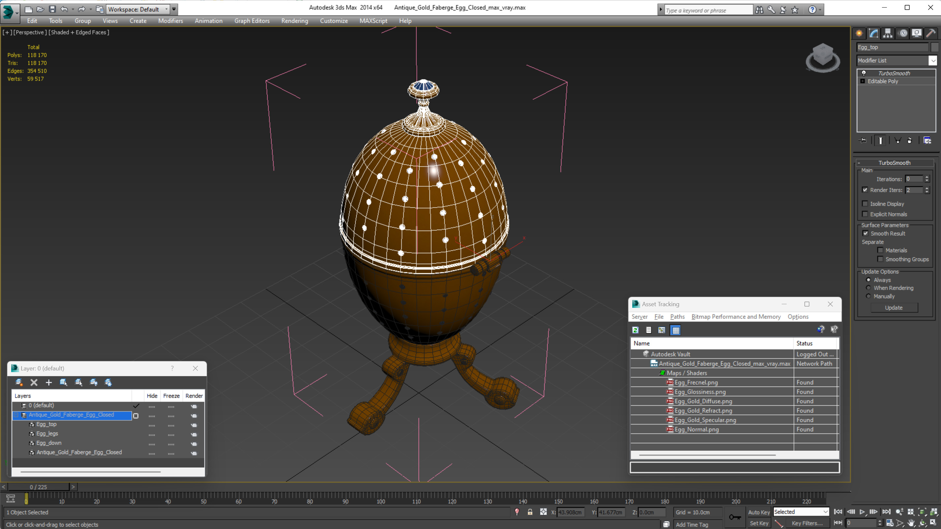
Task: Click the Selection Lock padlock icon
Action: point(530,512)
